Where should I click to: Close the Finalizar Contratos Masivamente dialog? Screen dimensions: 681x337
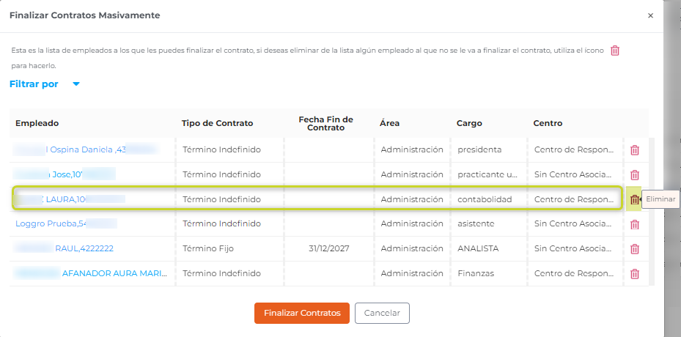pyautogui.click(x=650, y=15)
